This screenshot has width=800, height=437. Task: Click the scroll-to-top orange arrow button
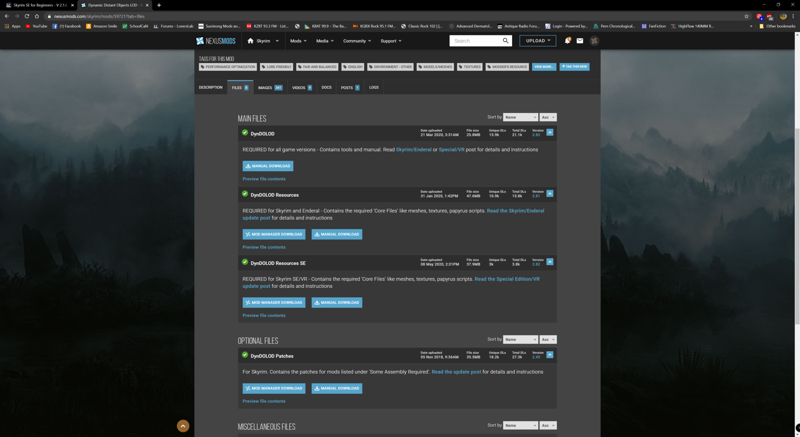[x=183, y=426]
